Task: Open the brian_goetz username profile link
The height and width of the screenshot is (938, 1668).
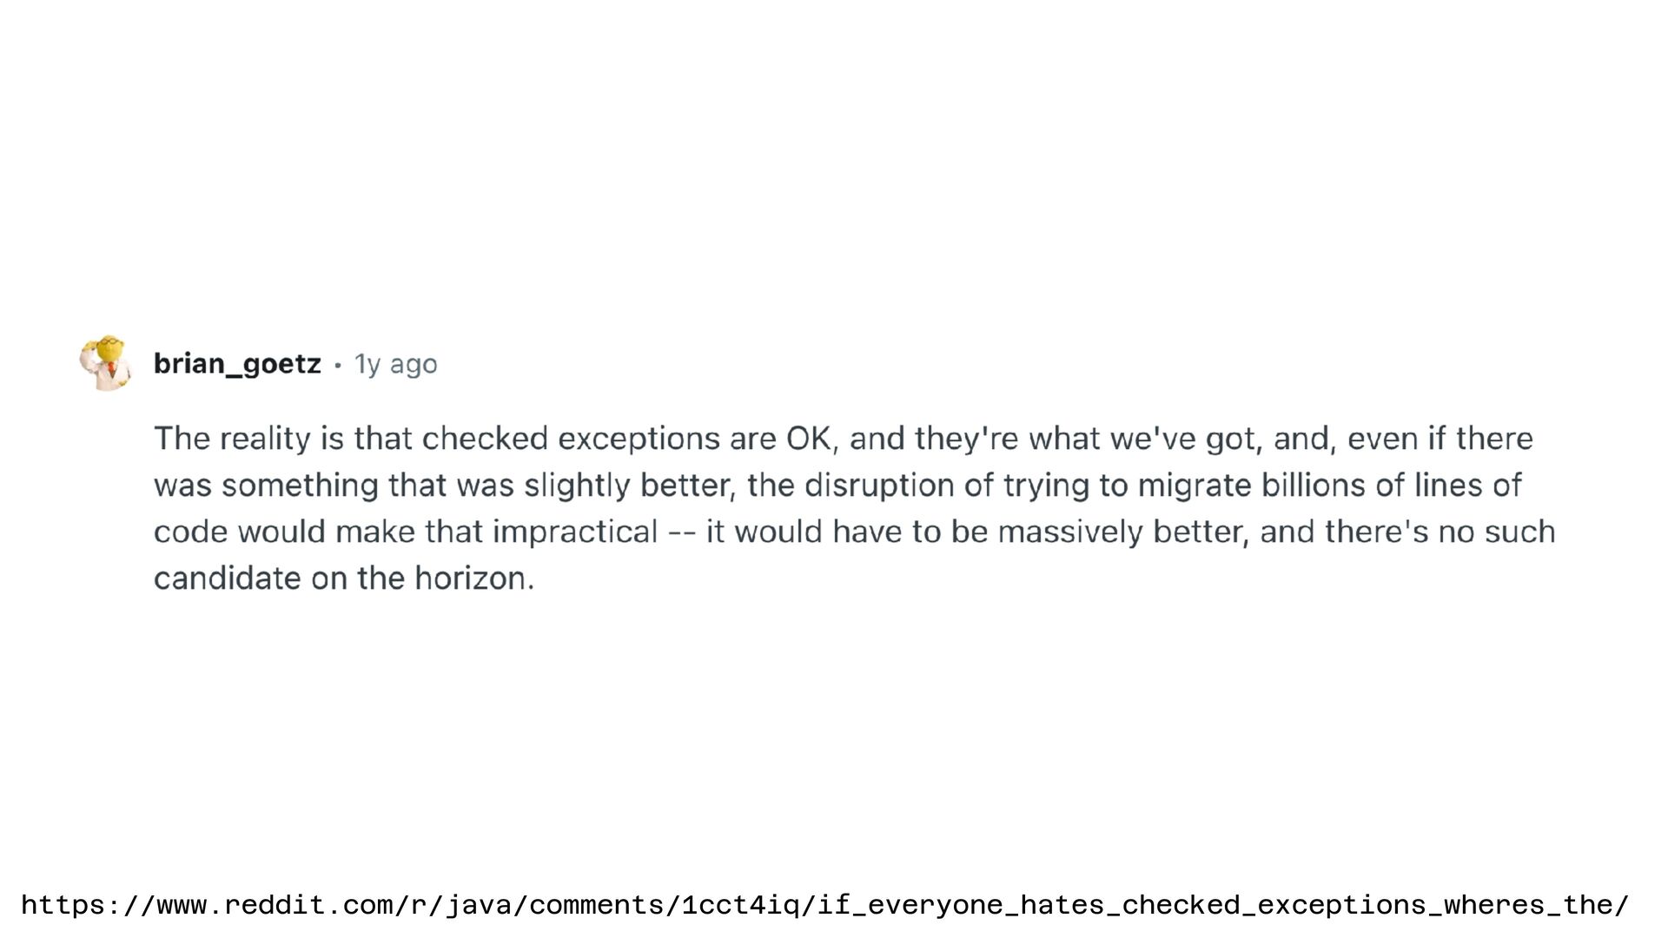Action: [237, 364]
